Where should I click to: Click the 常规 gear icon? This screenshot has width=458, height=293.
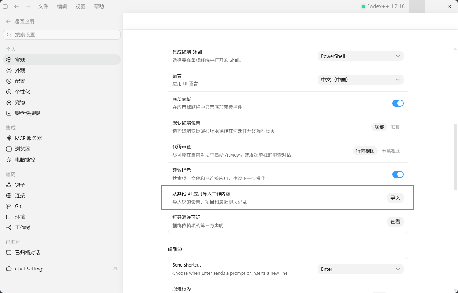pyautogui.click(x=9, y=60)
